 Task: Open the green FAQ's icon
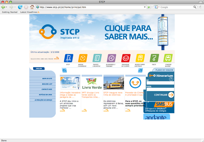click(x=155, y=58)
